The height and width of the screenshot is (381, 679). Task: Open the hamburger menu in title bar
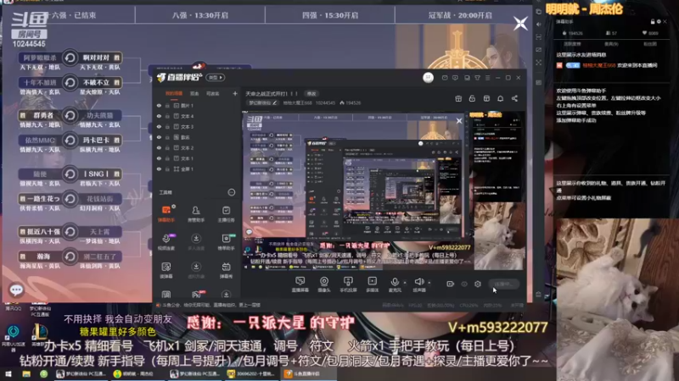pos(487,78)
